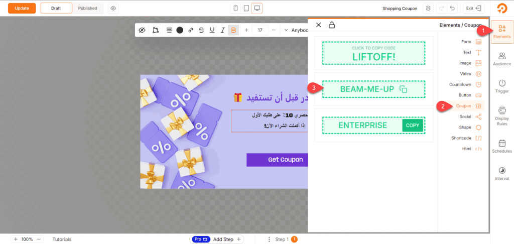Choose the Shortcode element

point(466,138)
